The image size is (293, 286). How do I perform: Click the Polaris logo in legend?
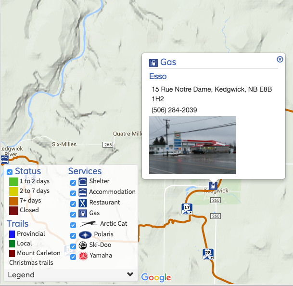pyautogui.click(x=85, y=235)
